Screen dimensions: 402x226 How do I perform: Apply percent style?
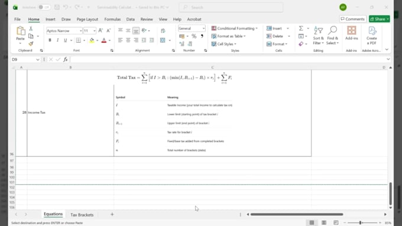coord(194,37)
